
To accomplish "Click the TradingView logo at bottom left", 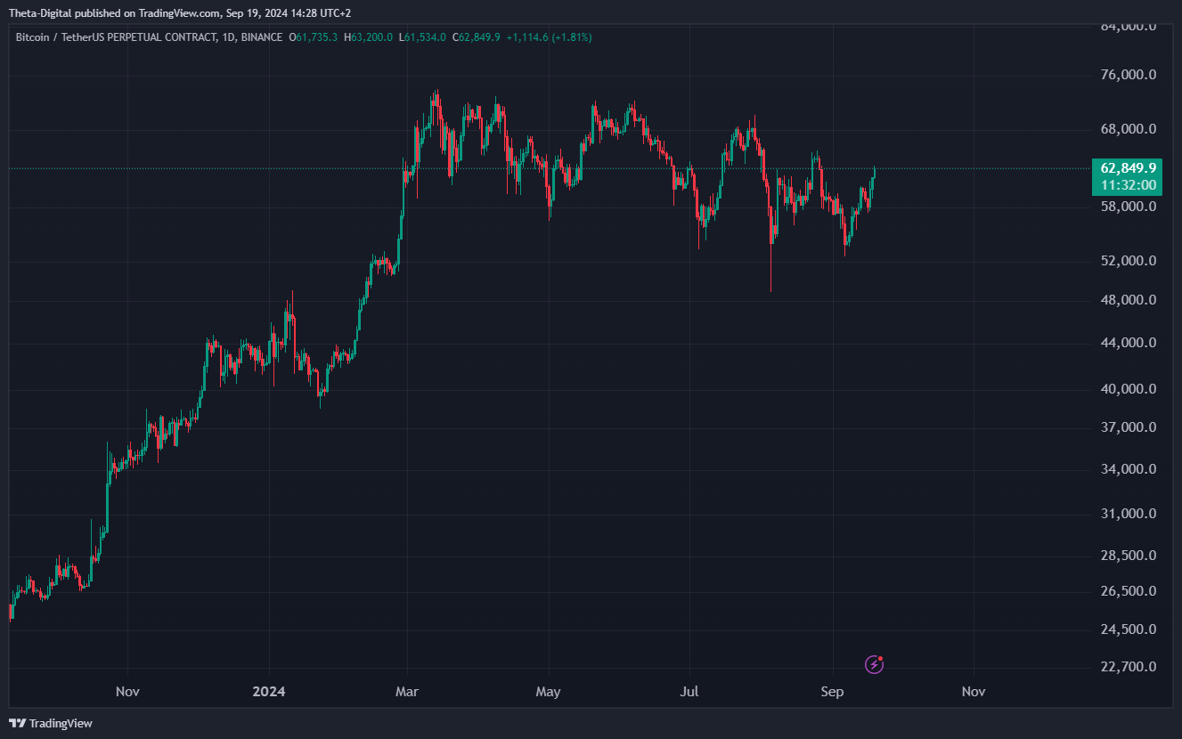I will (51, 723).
